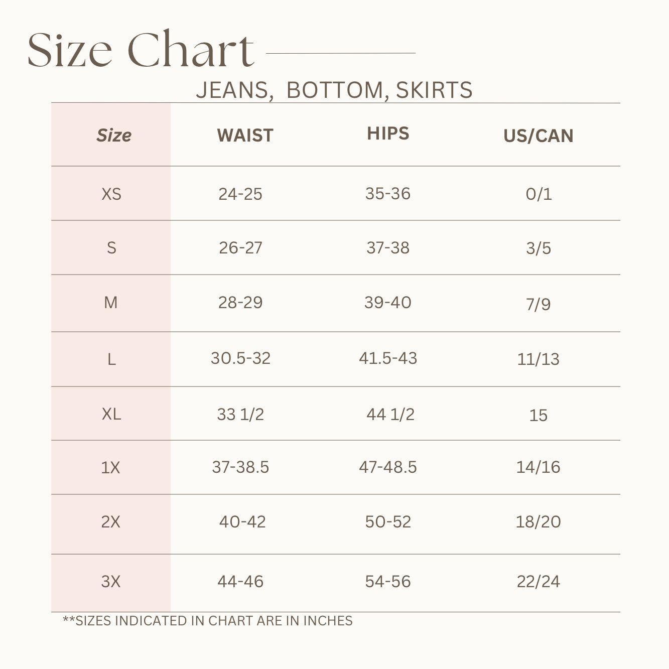Click the Size Chart title
669x669 pixels.
141,50
